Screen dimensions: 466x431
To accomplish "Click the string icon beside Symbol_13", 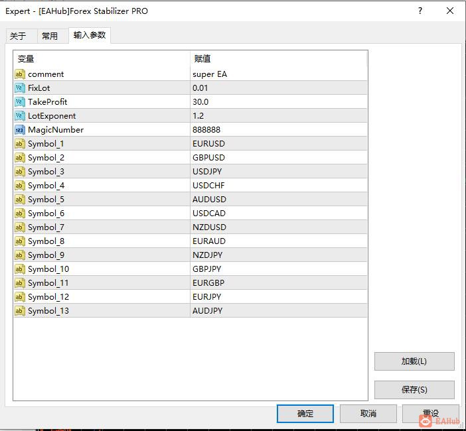I will pyautogui.click(x=20, y=311).
